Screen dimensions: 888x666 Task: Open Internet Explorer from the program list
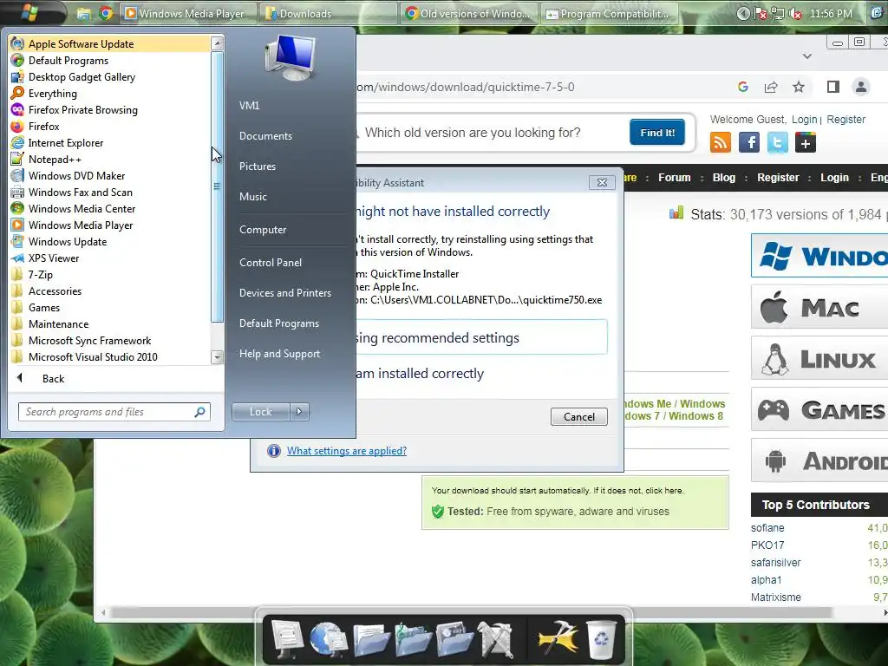[109, 143]
